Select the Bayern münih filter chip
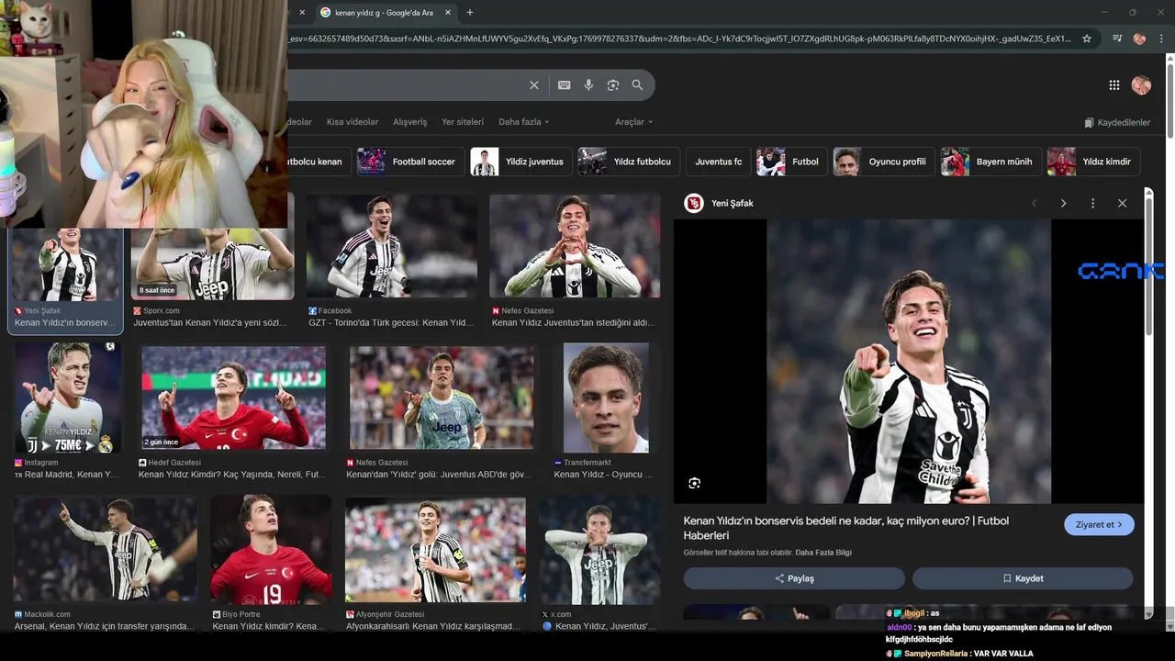Image resolution: width=1175 pixels, height=661 pixels. point(991,162)
